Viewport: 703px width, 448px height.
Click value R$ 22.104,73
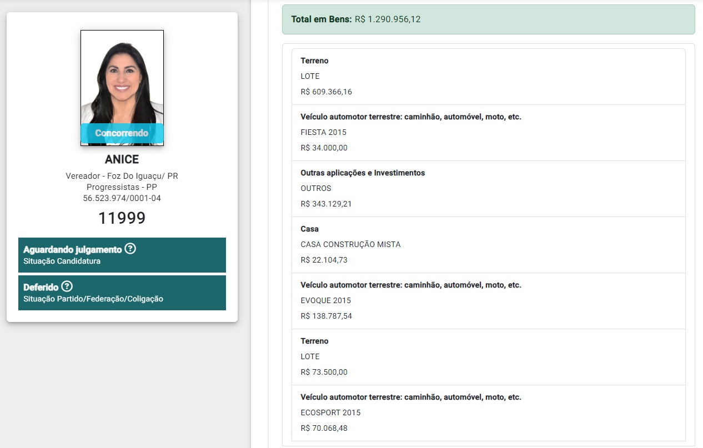(324, 260)
